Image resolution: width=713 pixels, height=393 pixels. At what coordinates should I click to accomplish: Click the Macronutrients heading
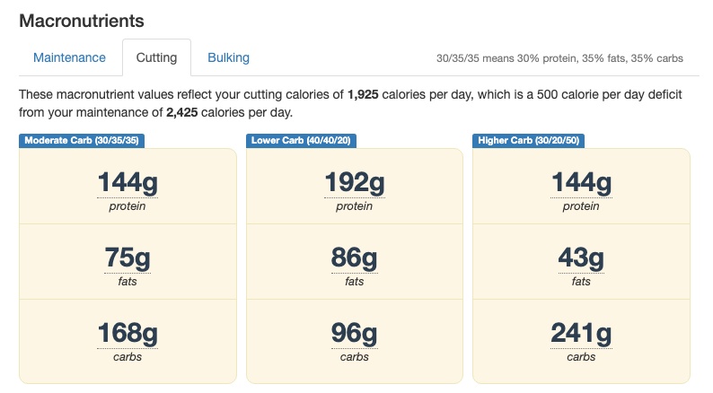coord(82,21)
